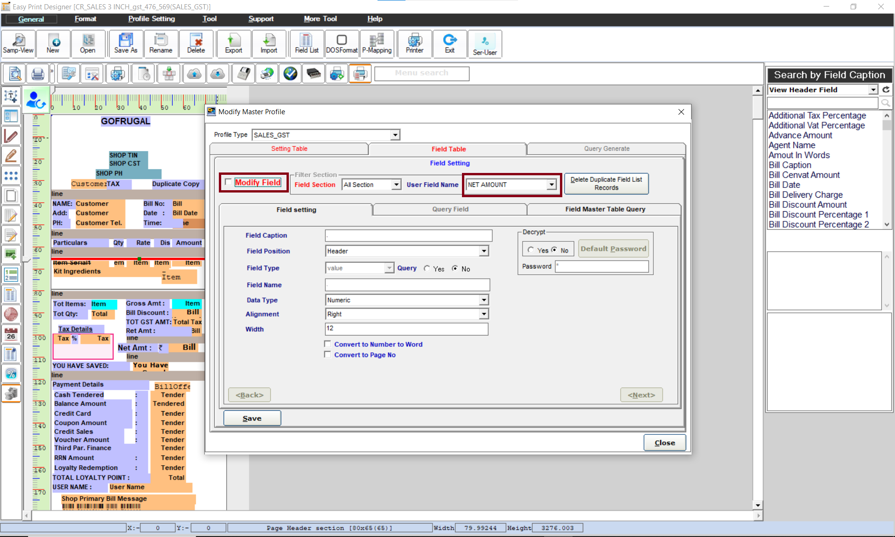895x537 pixels.
Task: Expand the Profile Type dropdown
Action: (x=395, y=135)
